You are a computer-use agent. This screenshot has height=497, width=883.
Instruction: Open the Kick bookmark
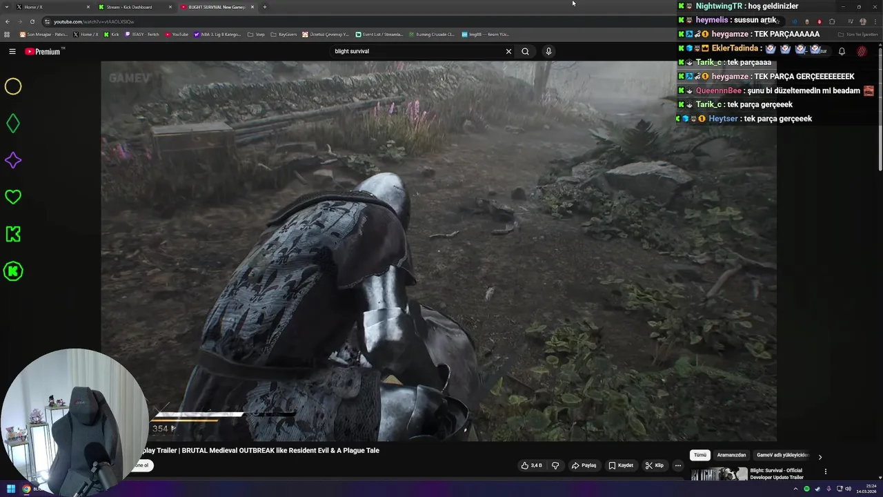112,34
